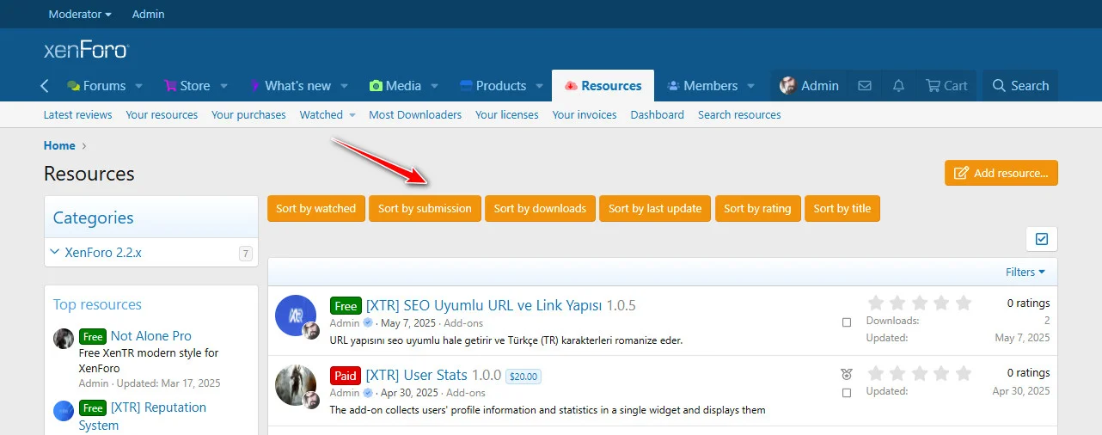
Task: Click Admin author on User Stats row
Action: click(x=345, y=393)
